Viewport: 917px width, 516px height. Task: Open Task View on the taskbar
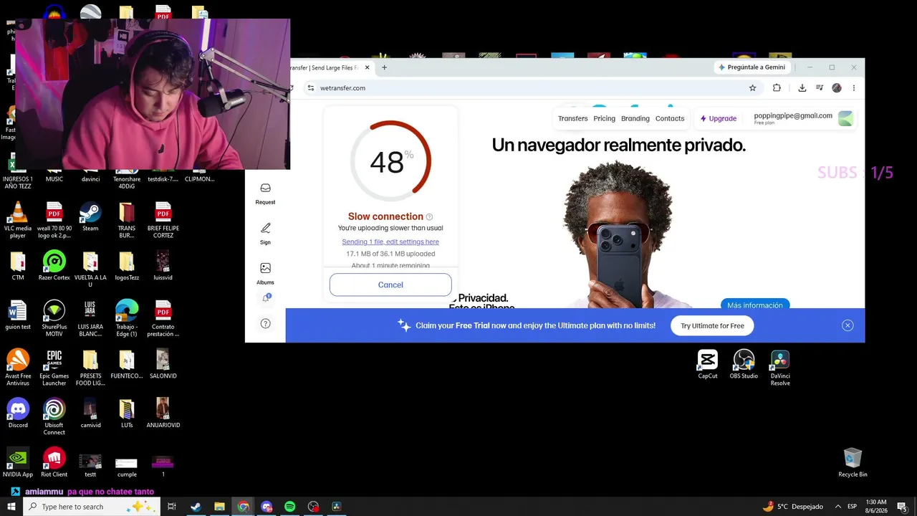click(x=172, y=507)
